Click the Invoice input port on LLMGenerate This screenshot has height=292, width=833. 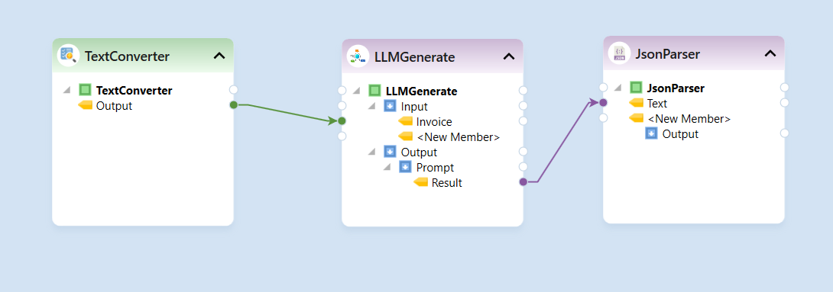click(342, 120)
